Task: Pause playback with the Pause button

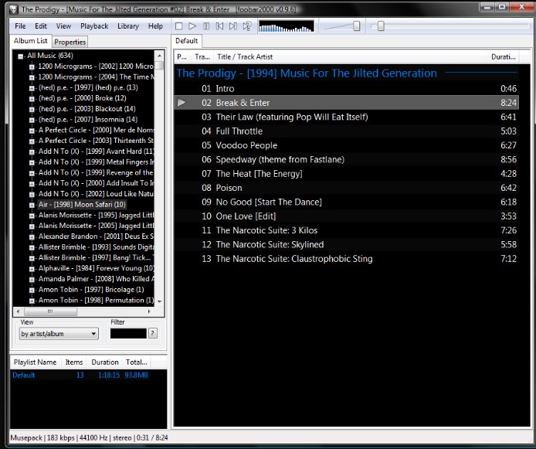Action: pyautogui.click(x=206, y=26)
